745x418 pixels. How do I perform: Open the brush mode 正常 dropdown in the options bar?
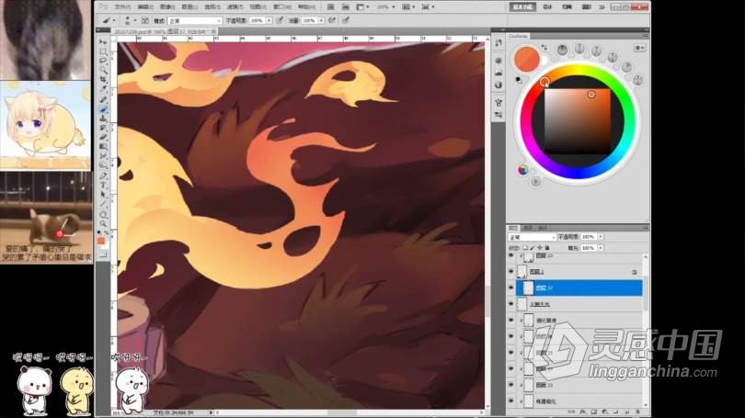click(x=195, y=21)
